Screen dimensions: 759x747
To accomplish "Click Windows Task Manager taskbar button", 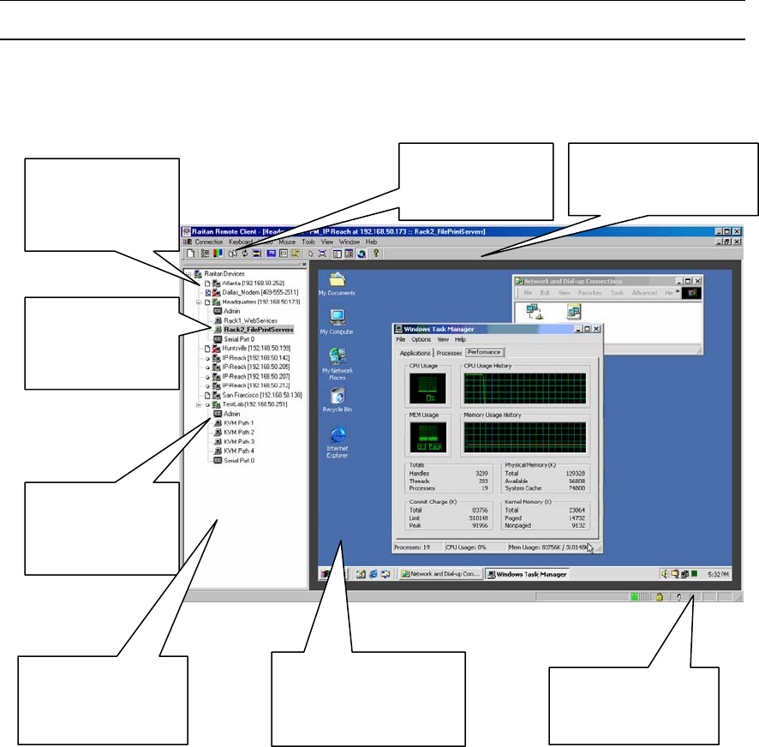I will click(x=527, y=574).
